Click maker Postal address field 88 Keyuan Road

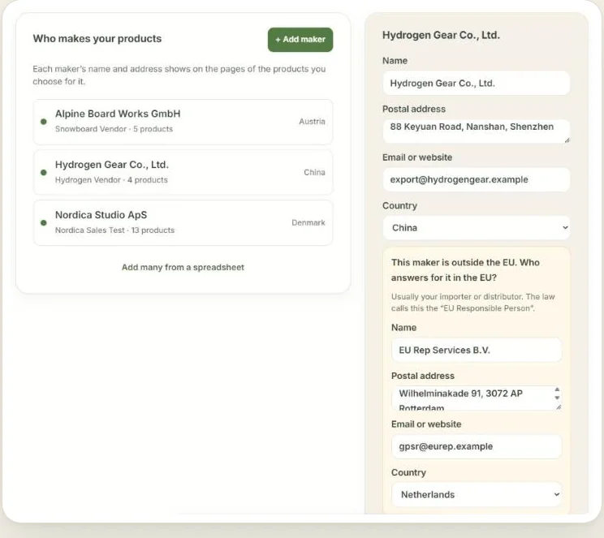click(x=476, y=131)
